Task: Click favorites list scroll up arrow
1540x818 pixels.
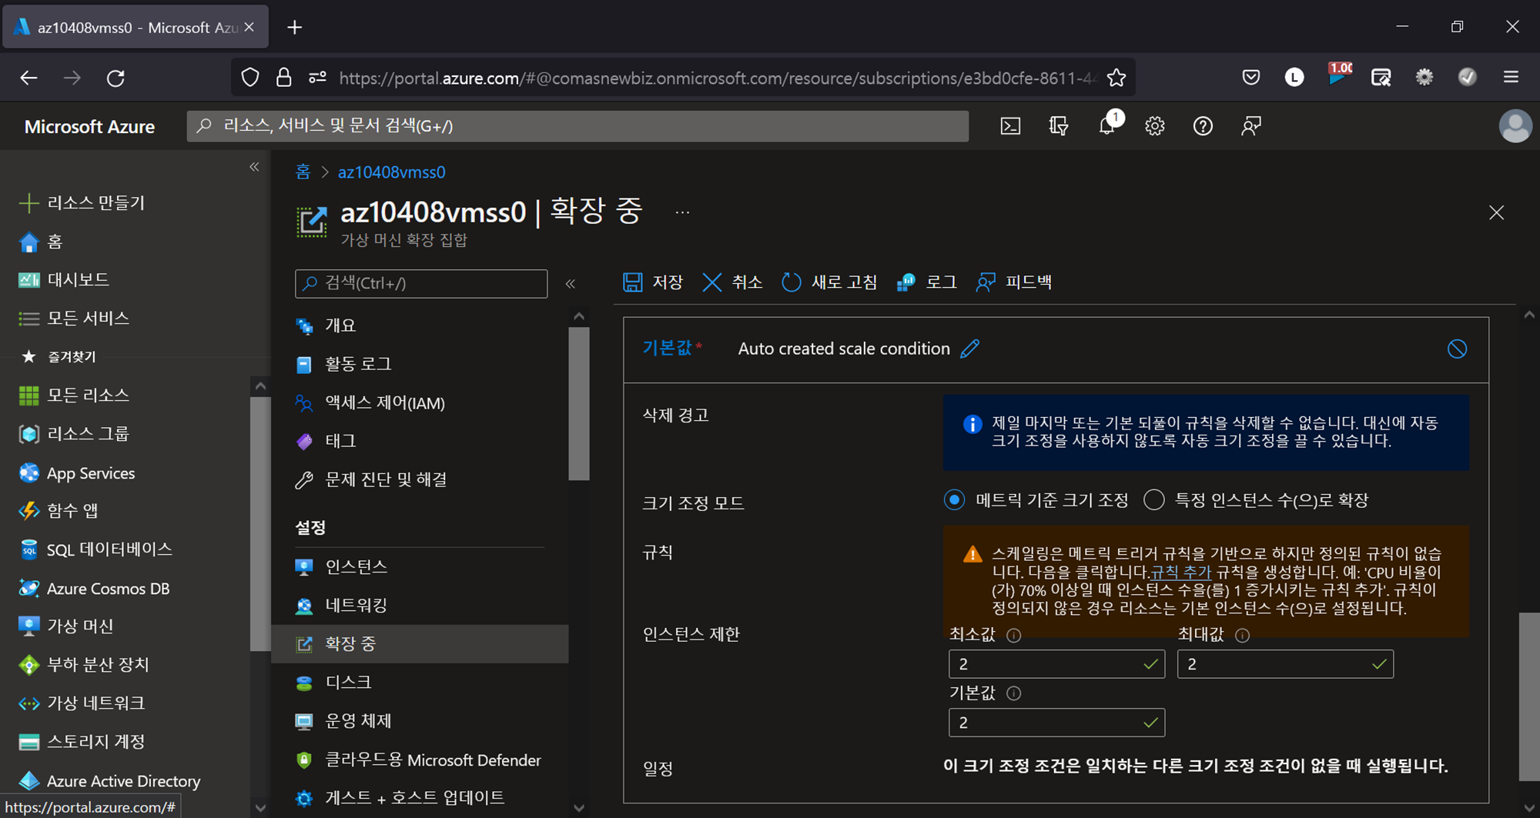Action: click(x=260, y=386)
